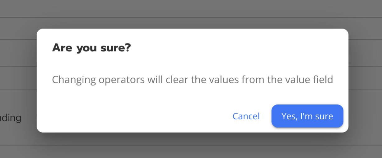Select the word "operators" in the message
Viewport: 382px width, 158px height.
(122, 80)
